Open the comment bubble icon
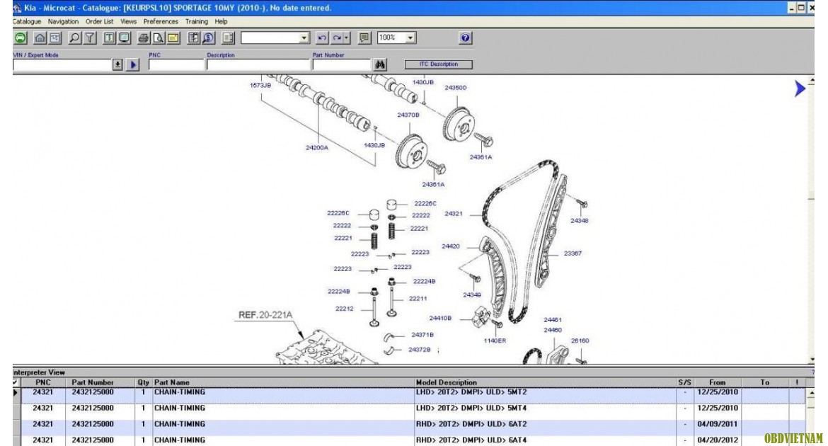Image resolution: width=828 pixels, height=446 pixels. click(x=364, y=38)
